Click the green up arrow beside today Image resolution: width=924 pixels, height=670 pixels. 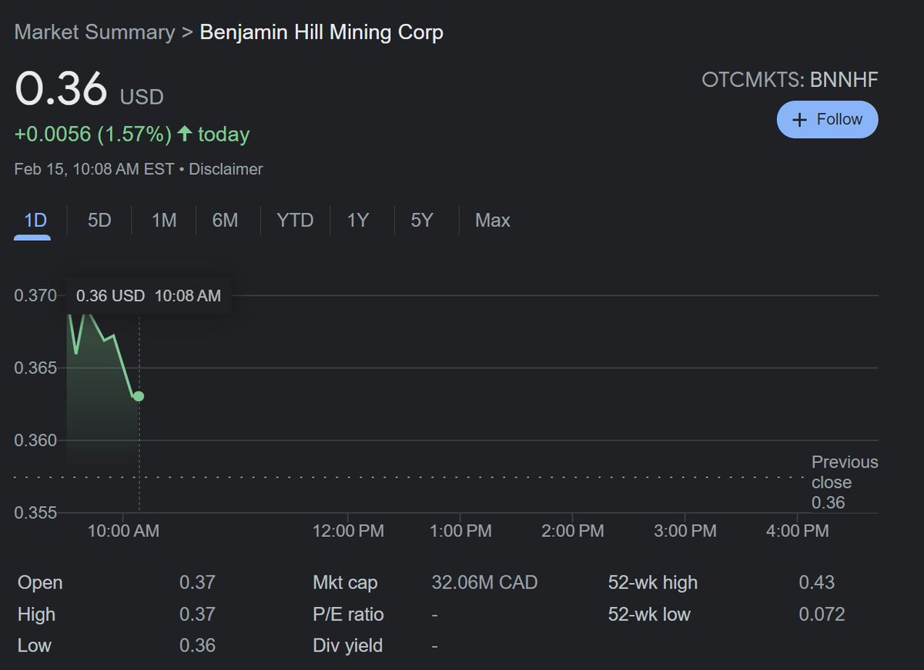coord(184,134)
